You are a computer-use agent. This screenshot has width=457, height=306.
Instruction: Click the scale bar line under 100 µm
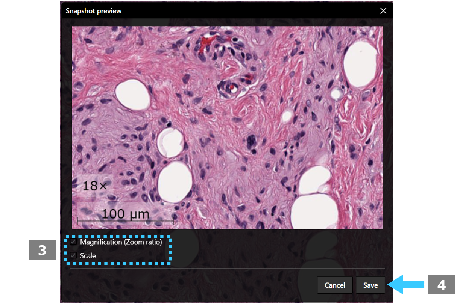pyautogui.click(x=125, y=221)
